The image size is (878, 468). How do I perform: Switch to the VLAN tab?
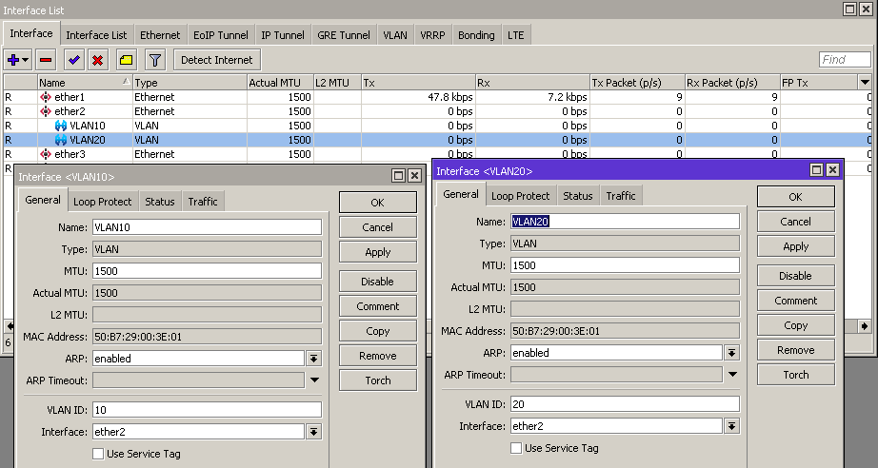395,34
